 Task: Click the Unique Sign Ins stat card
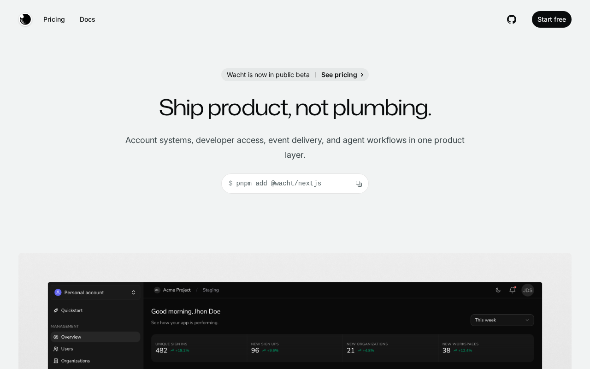coord(199,348)
